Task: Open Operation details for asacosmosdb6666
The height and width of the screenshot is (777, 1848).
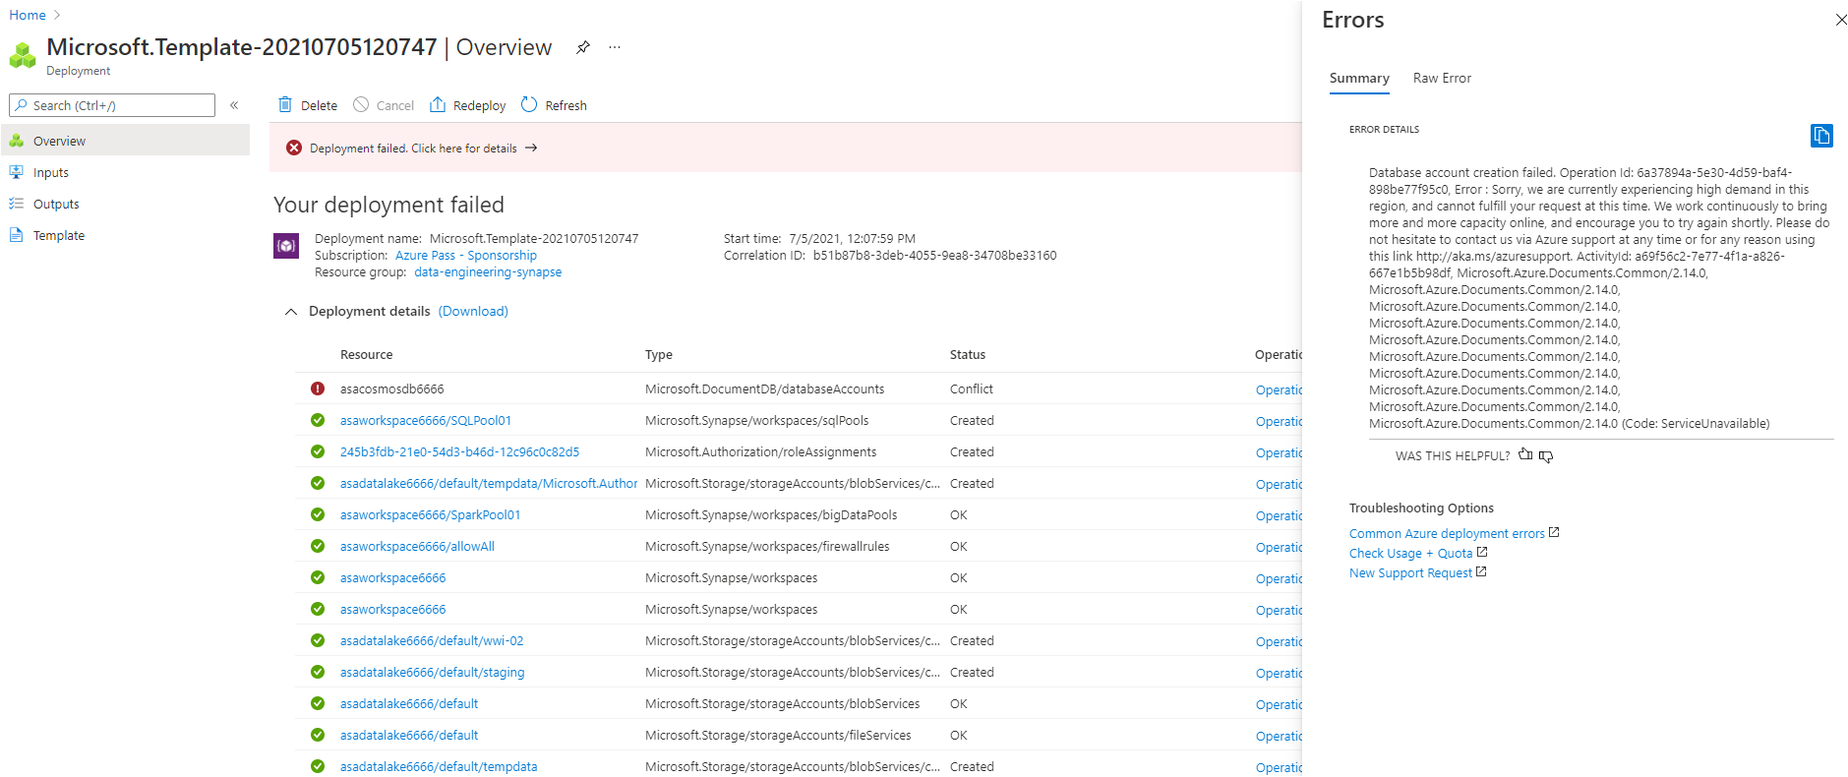Action: 1279,389
